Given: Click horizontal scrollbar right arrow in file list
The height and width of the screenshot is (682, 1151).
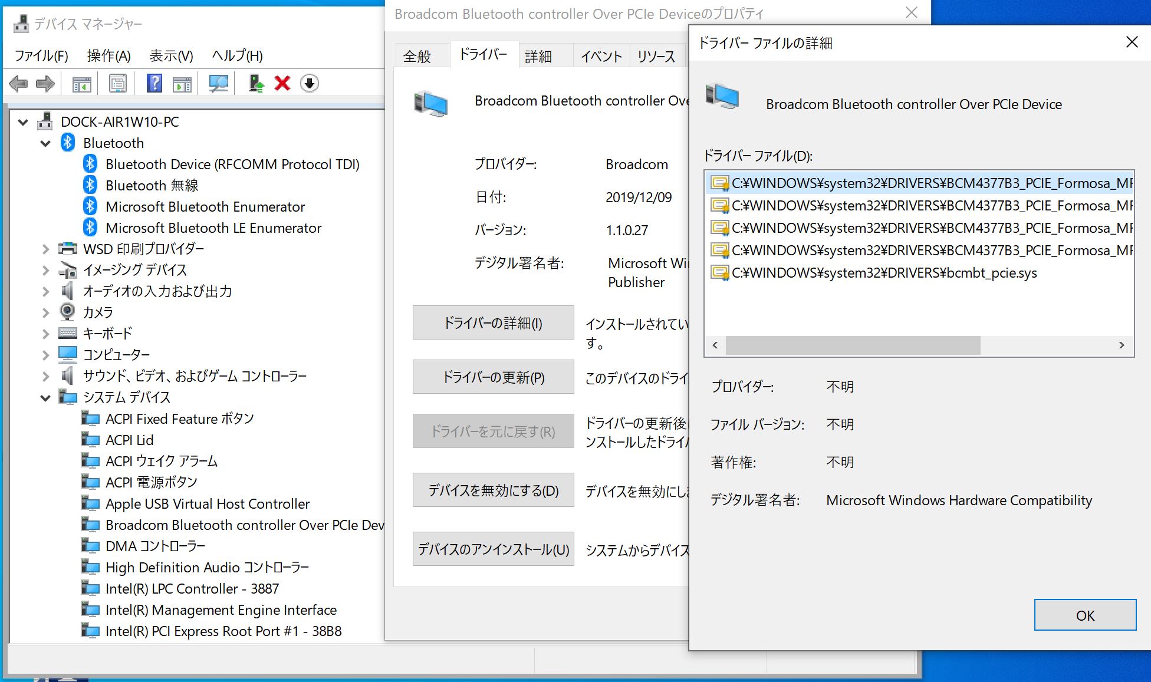Looking at the screenshot, I should (1122, 345).
